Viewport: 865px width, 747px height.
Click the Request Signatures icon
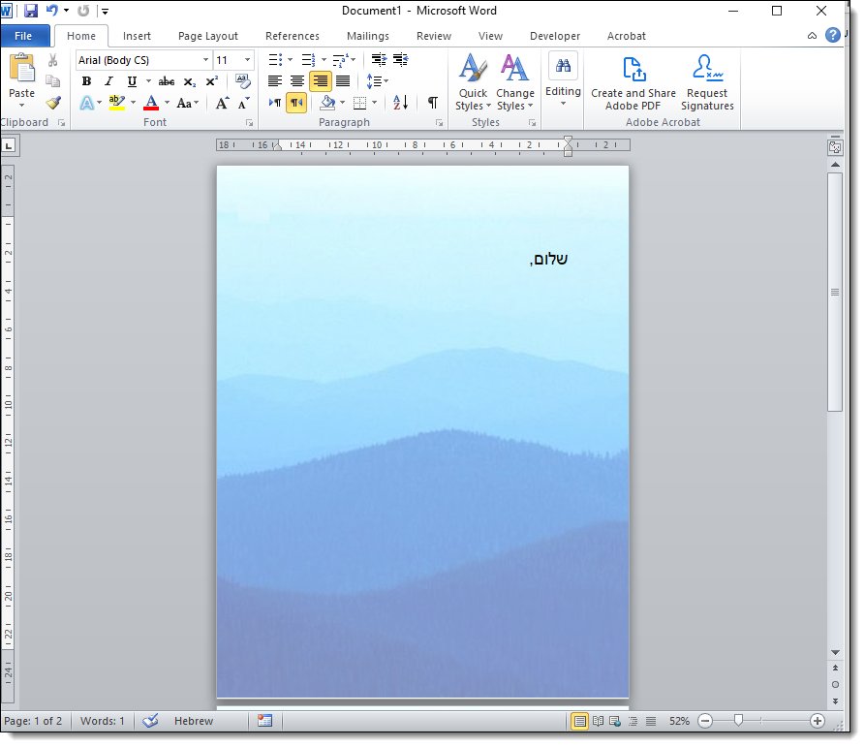707,83
